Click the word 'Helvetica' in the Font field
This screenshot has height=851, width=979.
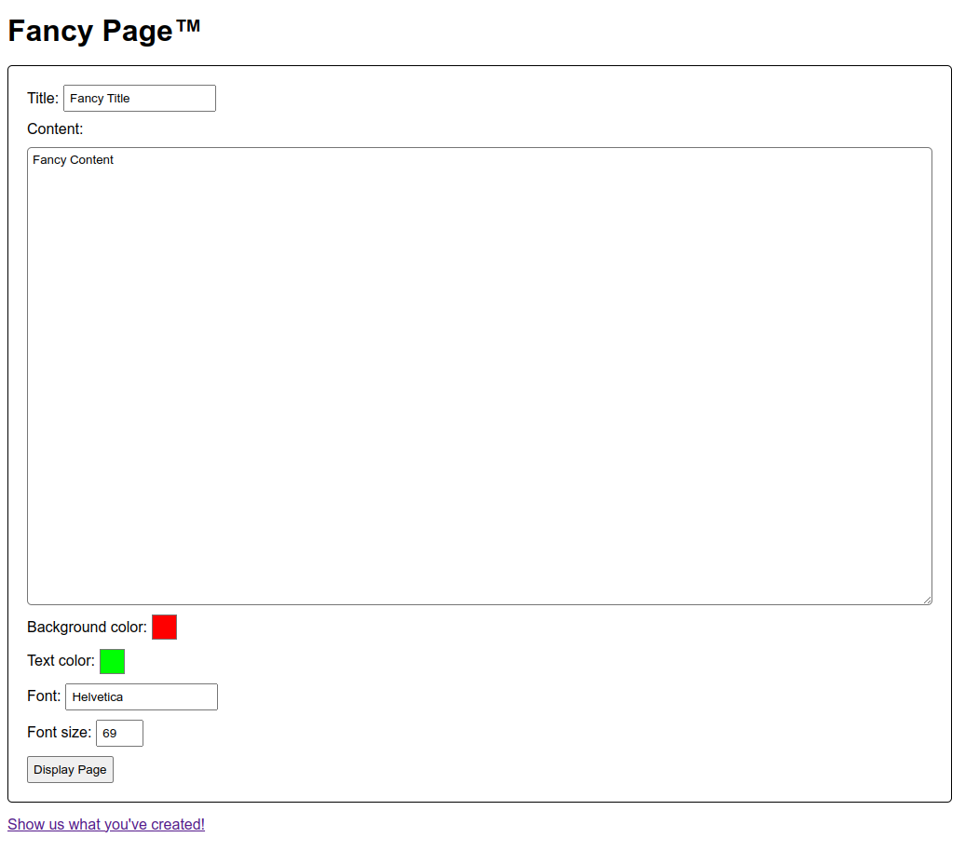[x=97, y=696]
